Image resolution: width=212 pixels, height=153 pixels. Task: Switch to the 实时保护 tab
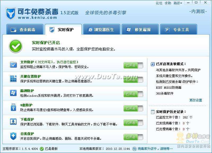click(63, 29)
